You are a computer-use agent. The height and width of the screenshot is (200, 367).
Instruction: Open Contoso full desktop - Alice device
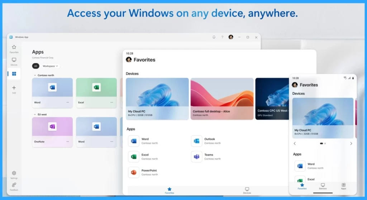pos(222,99)
